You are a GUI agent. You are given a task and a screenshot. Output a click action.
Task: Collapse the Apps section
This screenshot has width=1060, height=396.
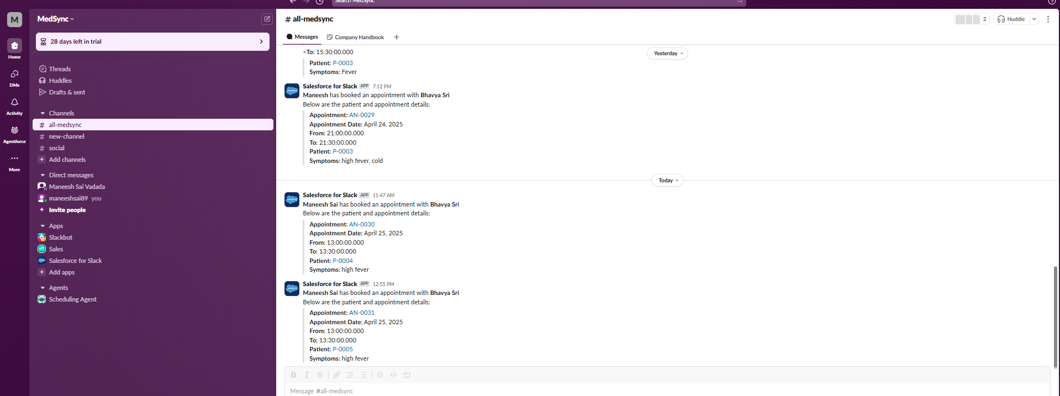point(43,226)
